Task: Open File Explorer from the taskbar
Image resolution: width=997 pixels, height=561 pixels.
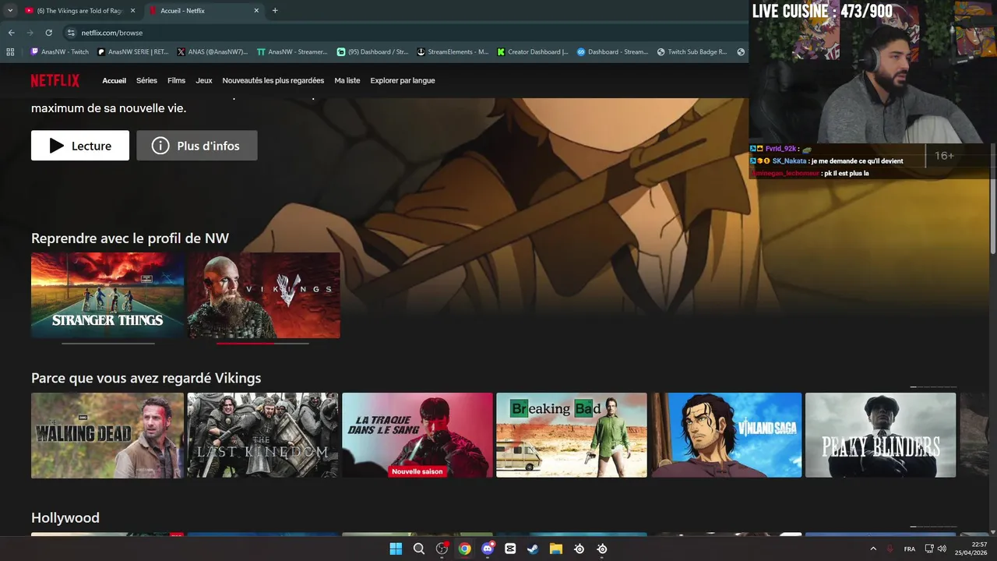Action: click(x=556, y=549)
